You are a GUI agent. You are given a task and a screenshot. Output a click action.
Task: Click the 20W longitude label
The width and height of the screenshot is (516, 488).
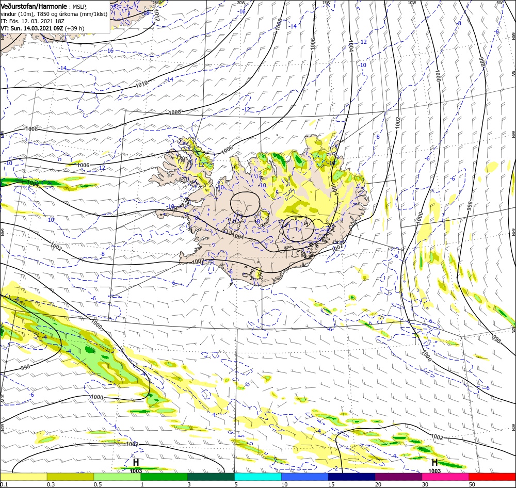point(241,3)
